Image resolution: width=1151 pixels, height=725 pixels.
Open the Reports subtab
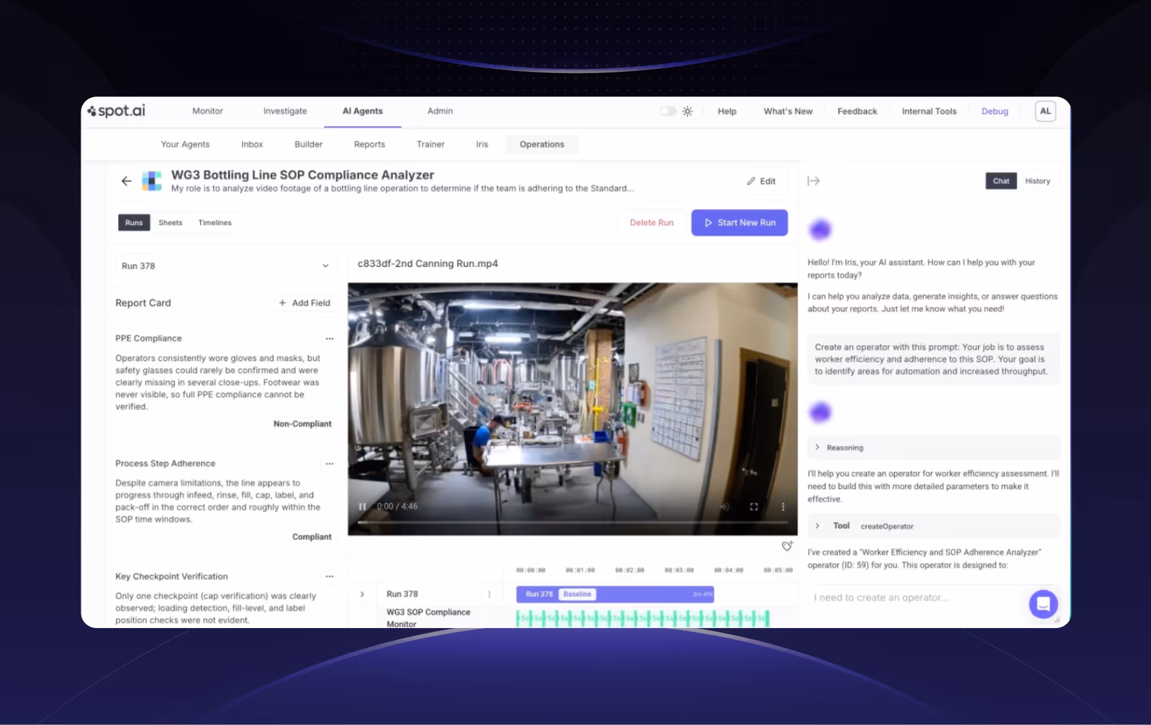click(369, 144)
